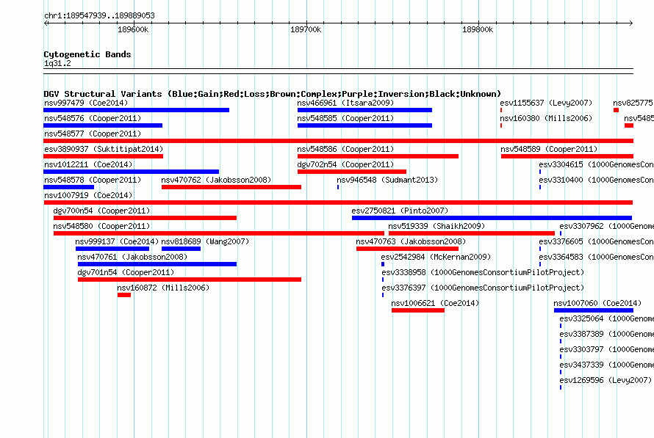Viewport: 654px width, 438px height.
Task: Select esv3325064 variant label
Action: tap(606, 318)
